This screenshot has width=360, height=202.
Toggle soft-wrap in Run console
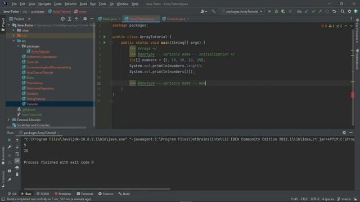point(17,154)
